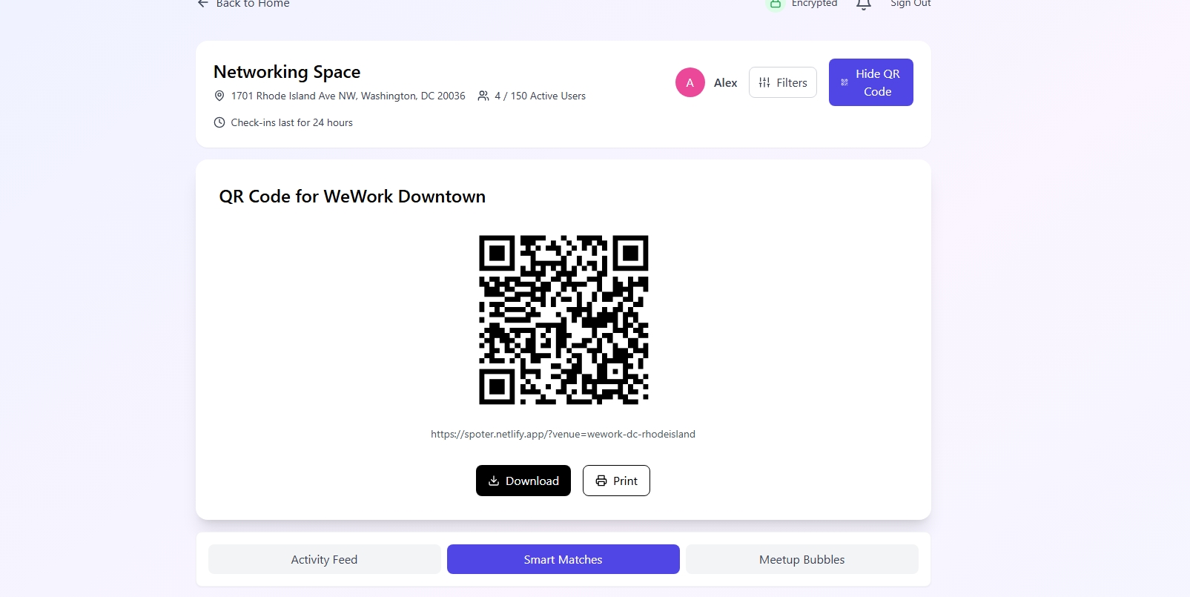
Task: Switch to the Activity Feed tab
Action: (325, 559)
